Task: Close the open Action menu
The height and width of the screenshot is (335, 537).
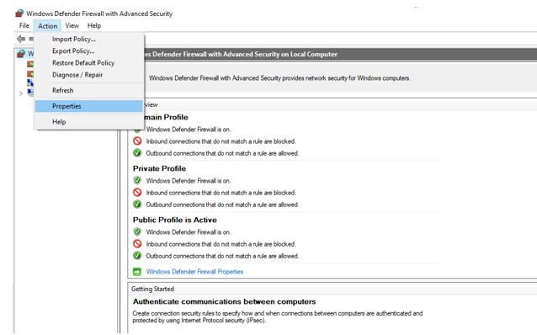Action: (47, 26)
